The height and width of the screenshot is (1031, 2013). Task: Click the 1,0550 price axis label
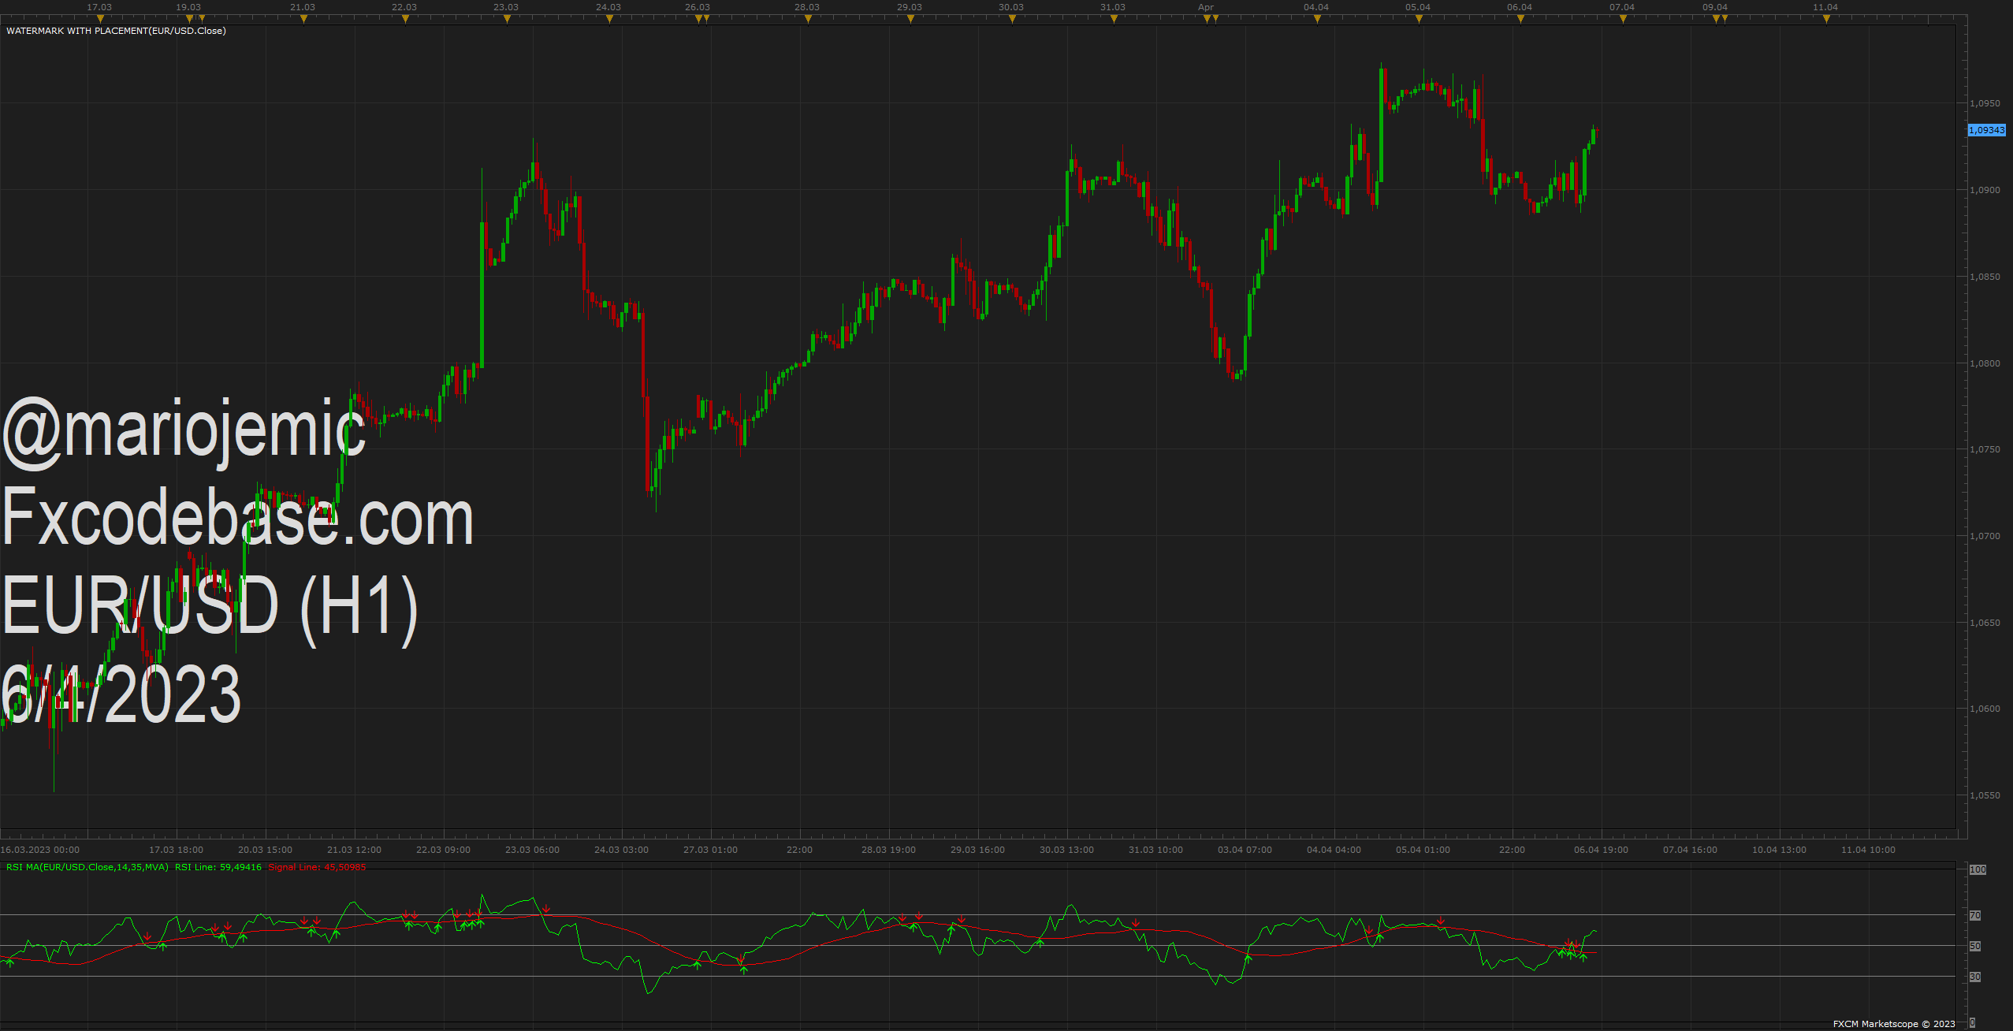(x=1985, y=795)
